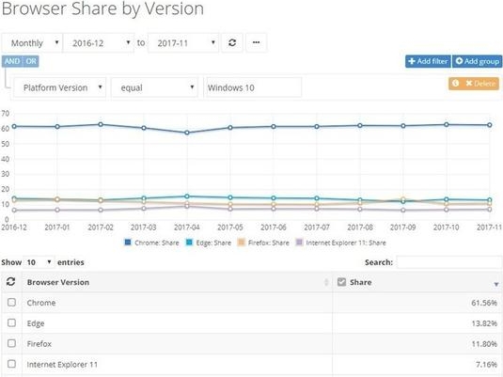Click the Edge row name
The image size is (503, 377).
36,323
